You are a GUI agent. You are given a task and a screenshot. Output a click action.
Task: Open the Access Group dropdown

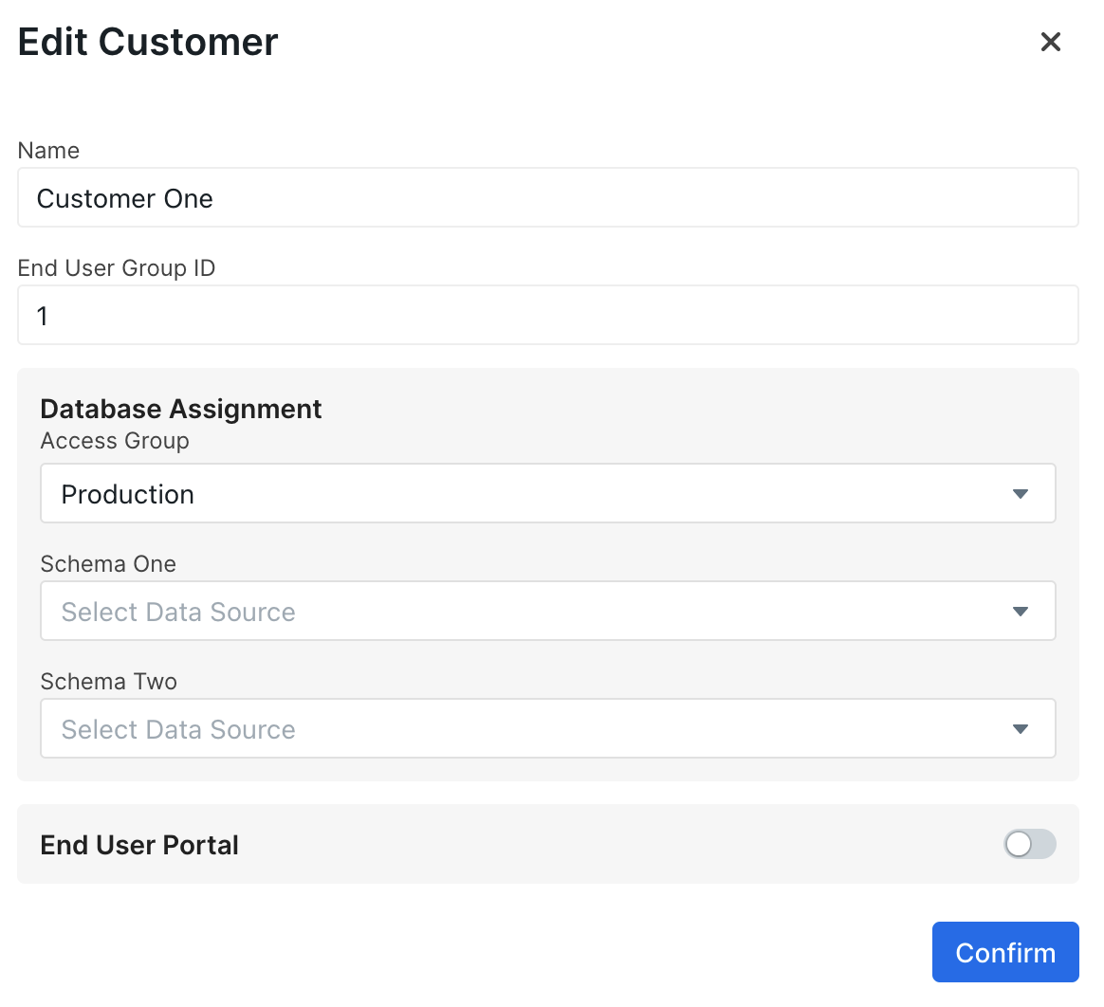pyautogui.click(x=548, y=493)
